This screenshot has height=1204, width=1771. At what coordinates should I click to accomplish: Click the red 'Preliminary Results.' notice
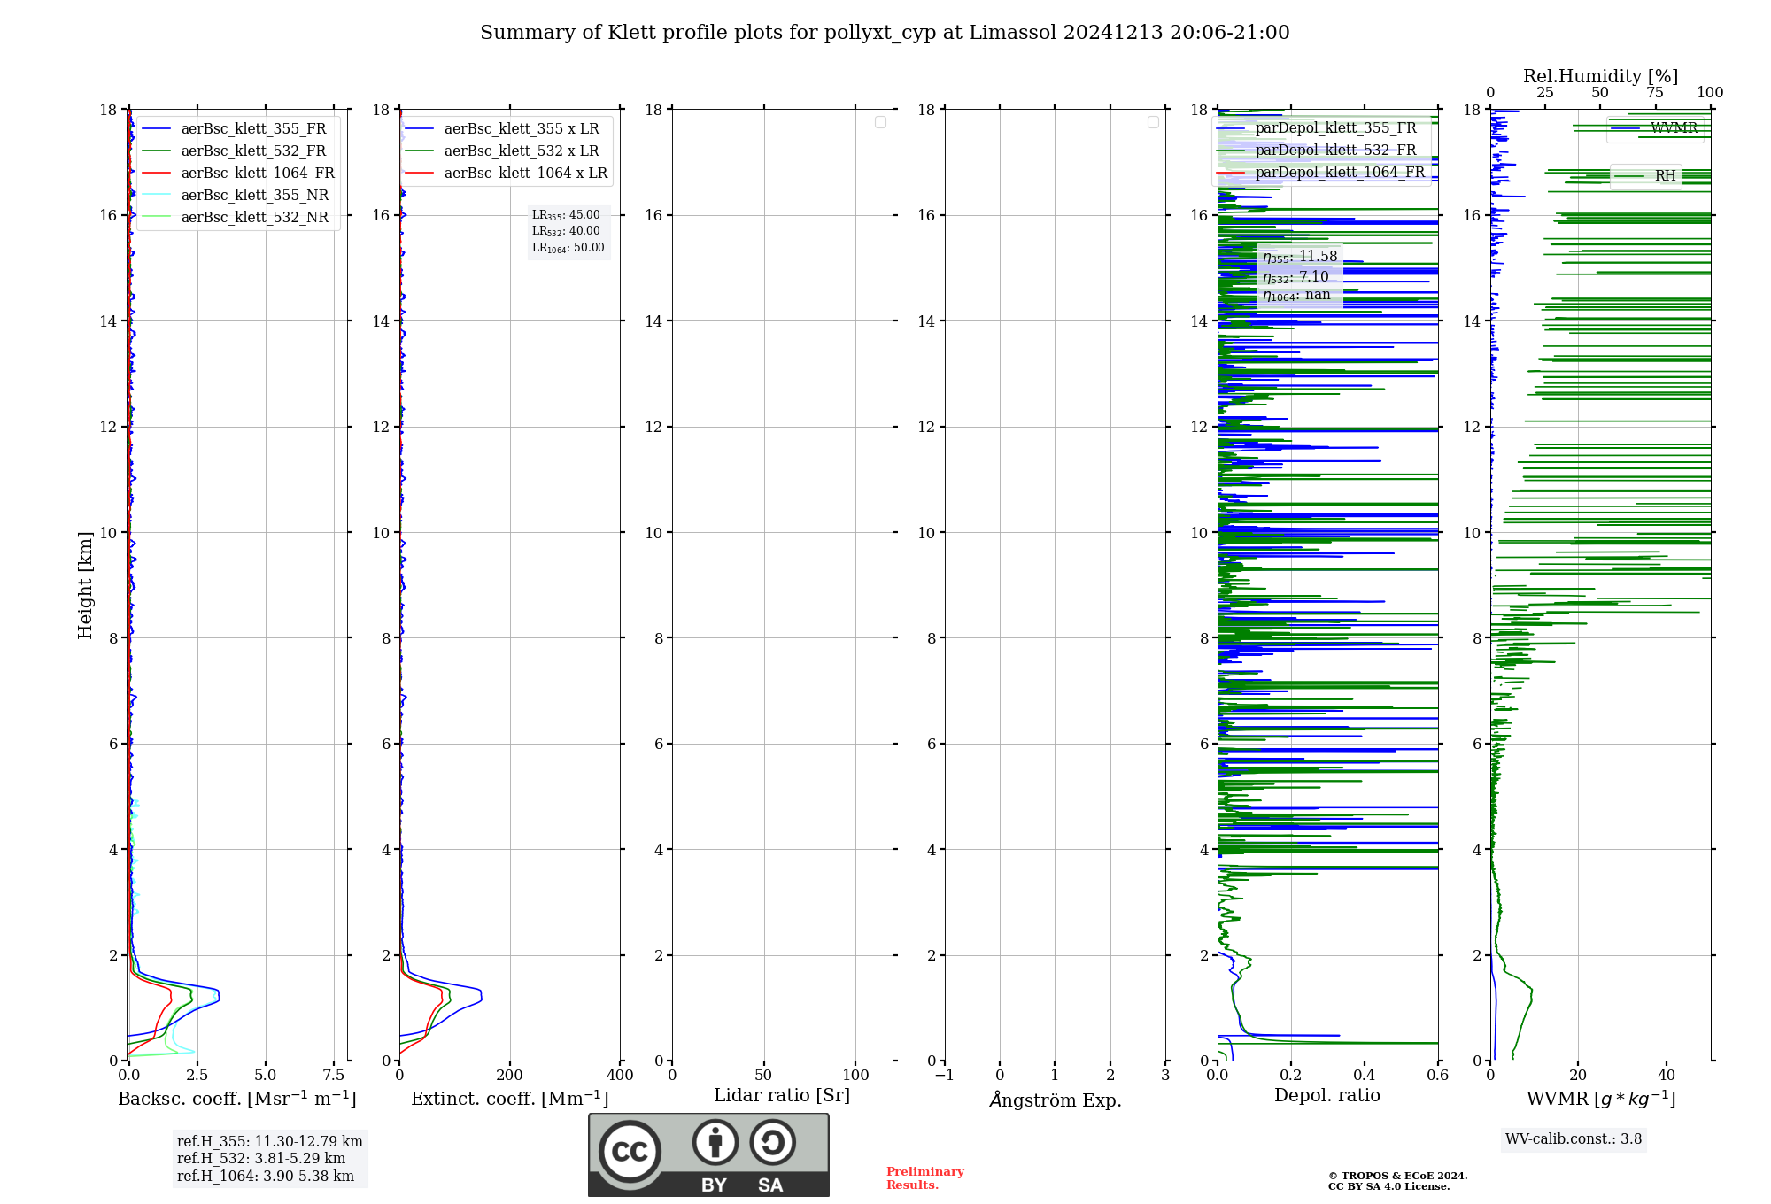[x=925, y=1178]
